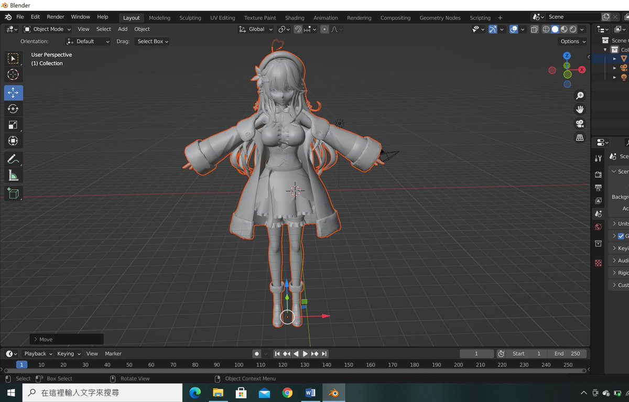Viewport: 629px width, 402px height.
Task: Open the Texture properties tab
Action: point(598,263)
